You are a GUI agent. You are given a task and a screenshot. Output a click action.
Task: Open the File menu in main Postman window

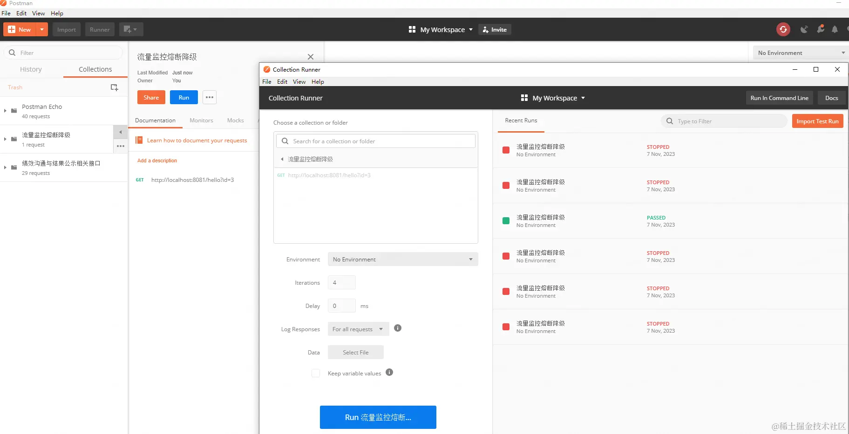click(x=6, y=13)
